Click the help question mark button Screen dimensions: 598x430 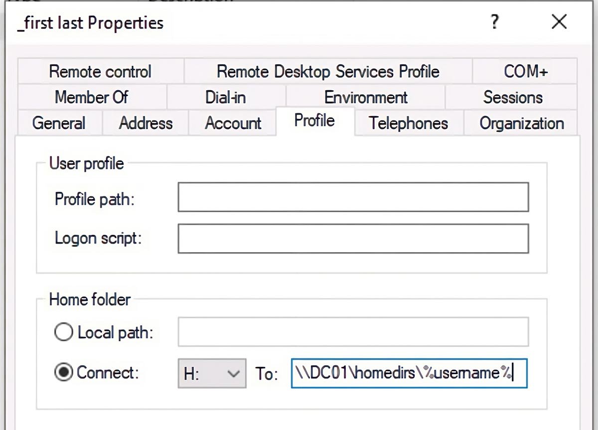[494, 22]
